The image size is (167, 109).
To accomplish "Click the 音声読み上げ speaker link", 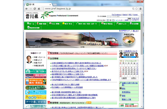I will coord(125,31).
